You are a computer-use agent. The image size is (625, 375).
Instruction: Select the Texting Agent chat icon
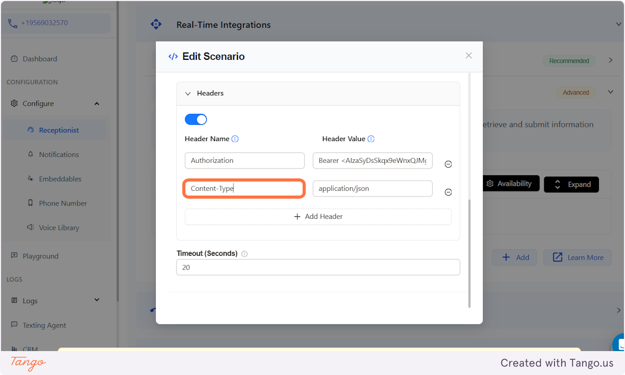[x=15, y=325]
